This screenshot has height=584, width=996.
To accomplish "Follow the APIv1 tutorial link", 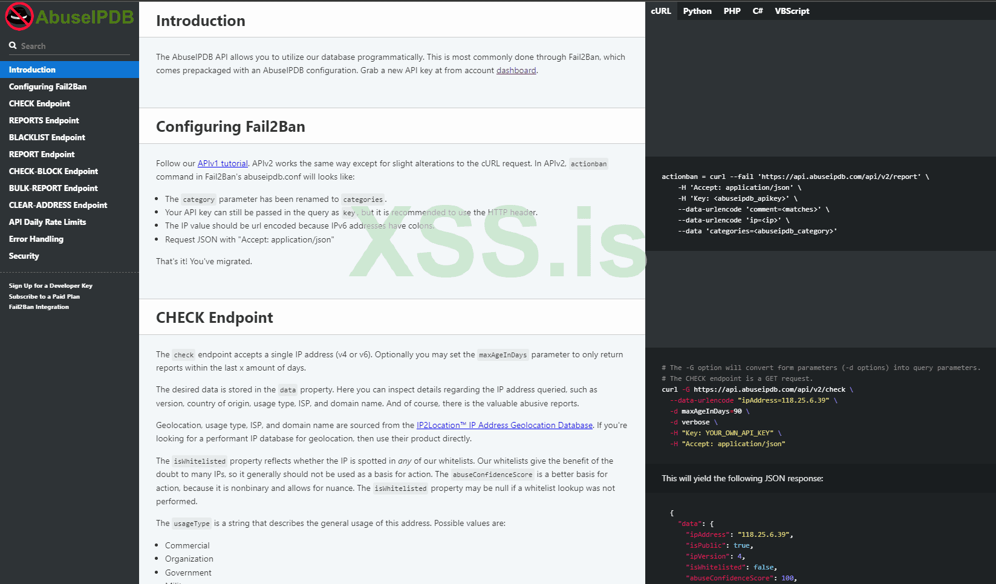I will pos(223,163).
